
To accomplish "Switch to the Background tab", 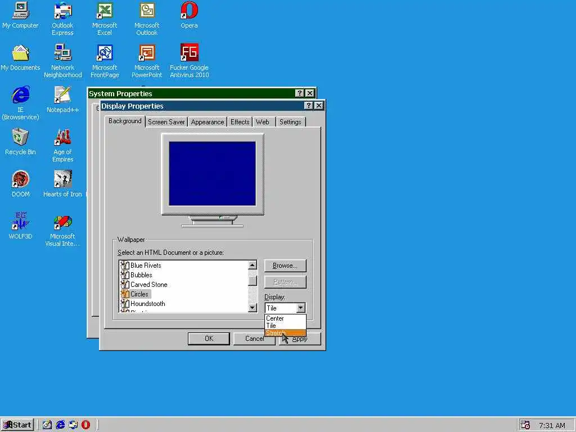I will [x=125, y=121].
